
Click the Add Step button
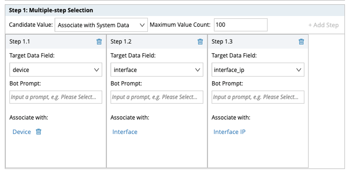point(323,25)
